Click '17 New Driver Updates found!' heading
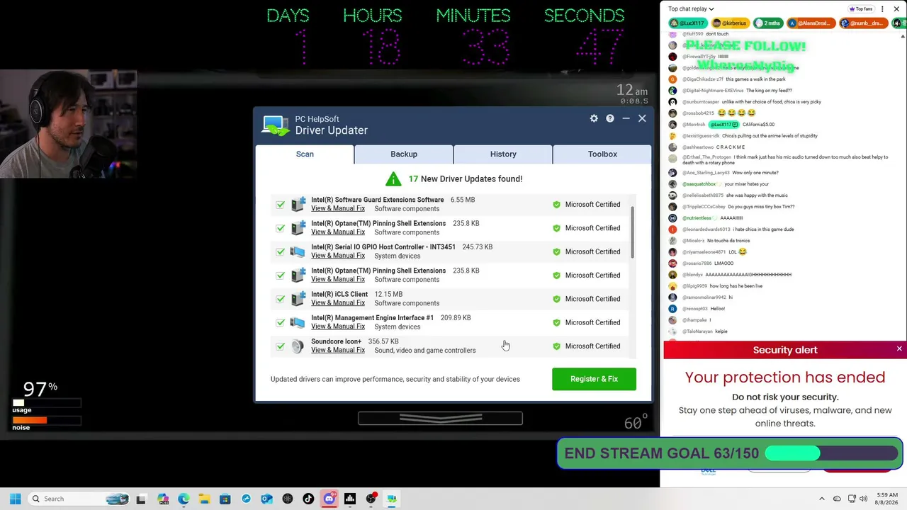Screen dimensions: 907x510 (465, 178)
